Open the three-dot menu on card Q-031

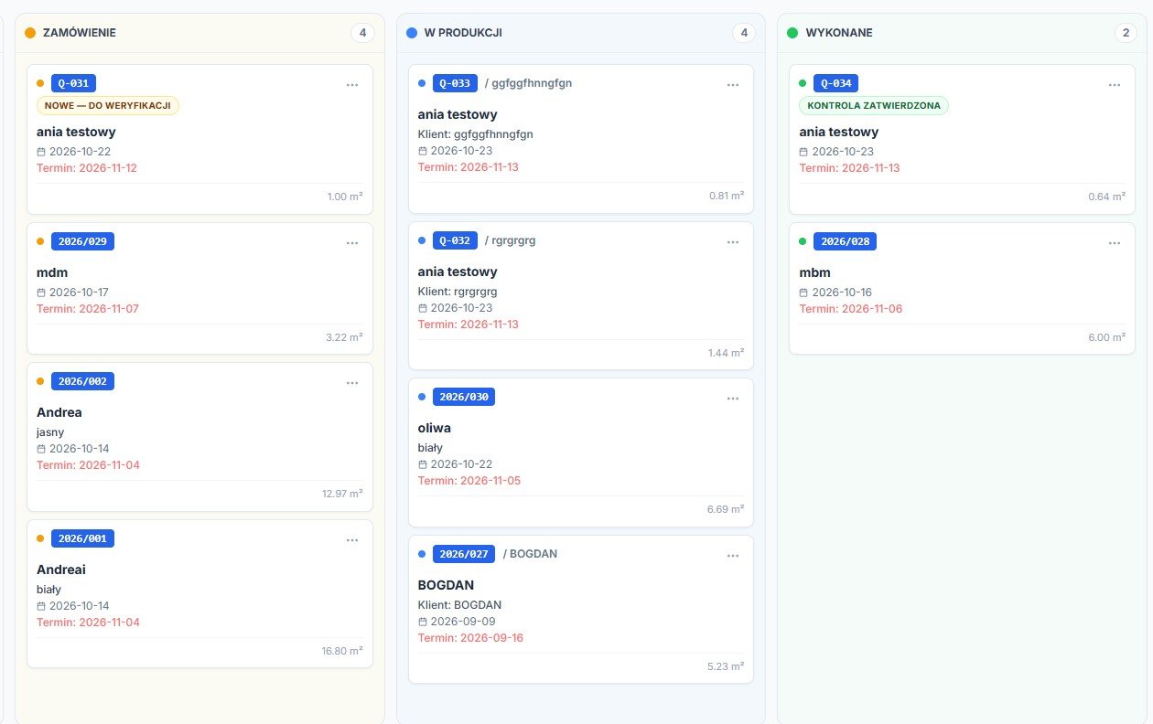pyautogui.click(x=352, y=85)
